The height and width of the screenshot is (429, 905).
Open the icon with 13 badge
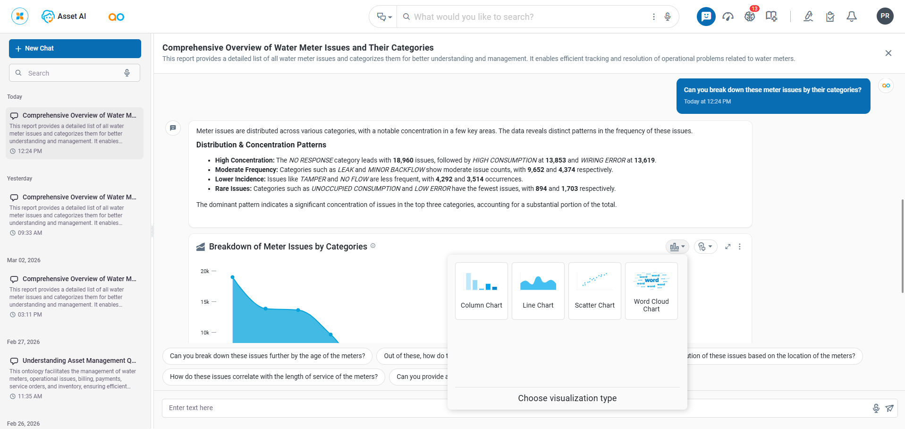750,17
